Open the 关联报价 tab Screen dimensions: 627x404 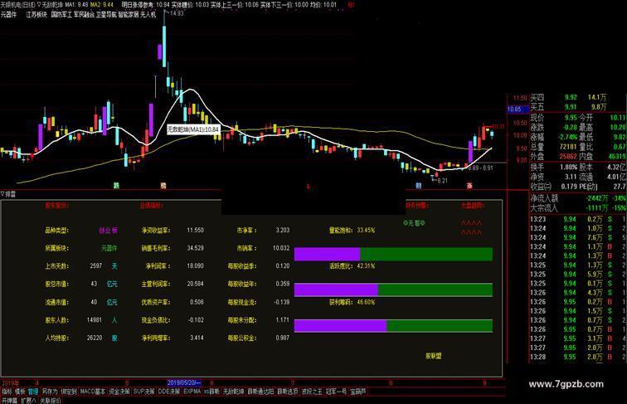pyautogui.click(x=51, y=400)
